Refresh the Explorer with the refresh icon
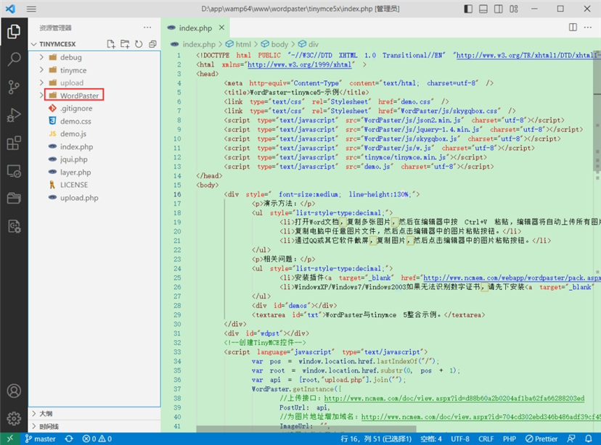This screenshot has width=601, height=445. pos(138,43)
